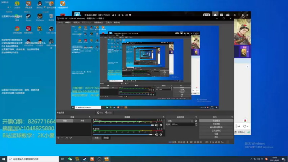288x162 pixels.
Task: Select the second item in the OBS scenes list
Action: click(82, 121)
